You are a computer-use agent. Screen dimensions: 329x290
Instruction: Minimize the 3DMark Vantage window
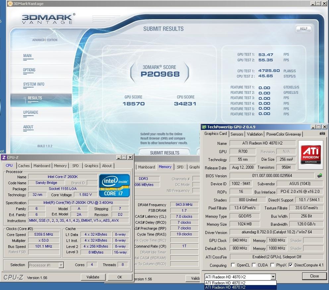[x=313, y=4]
